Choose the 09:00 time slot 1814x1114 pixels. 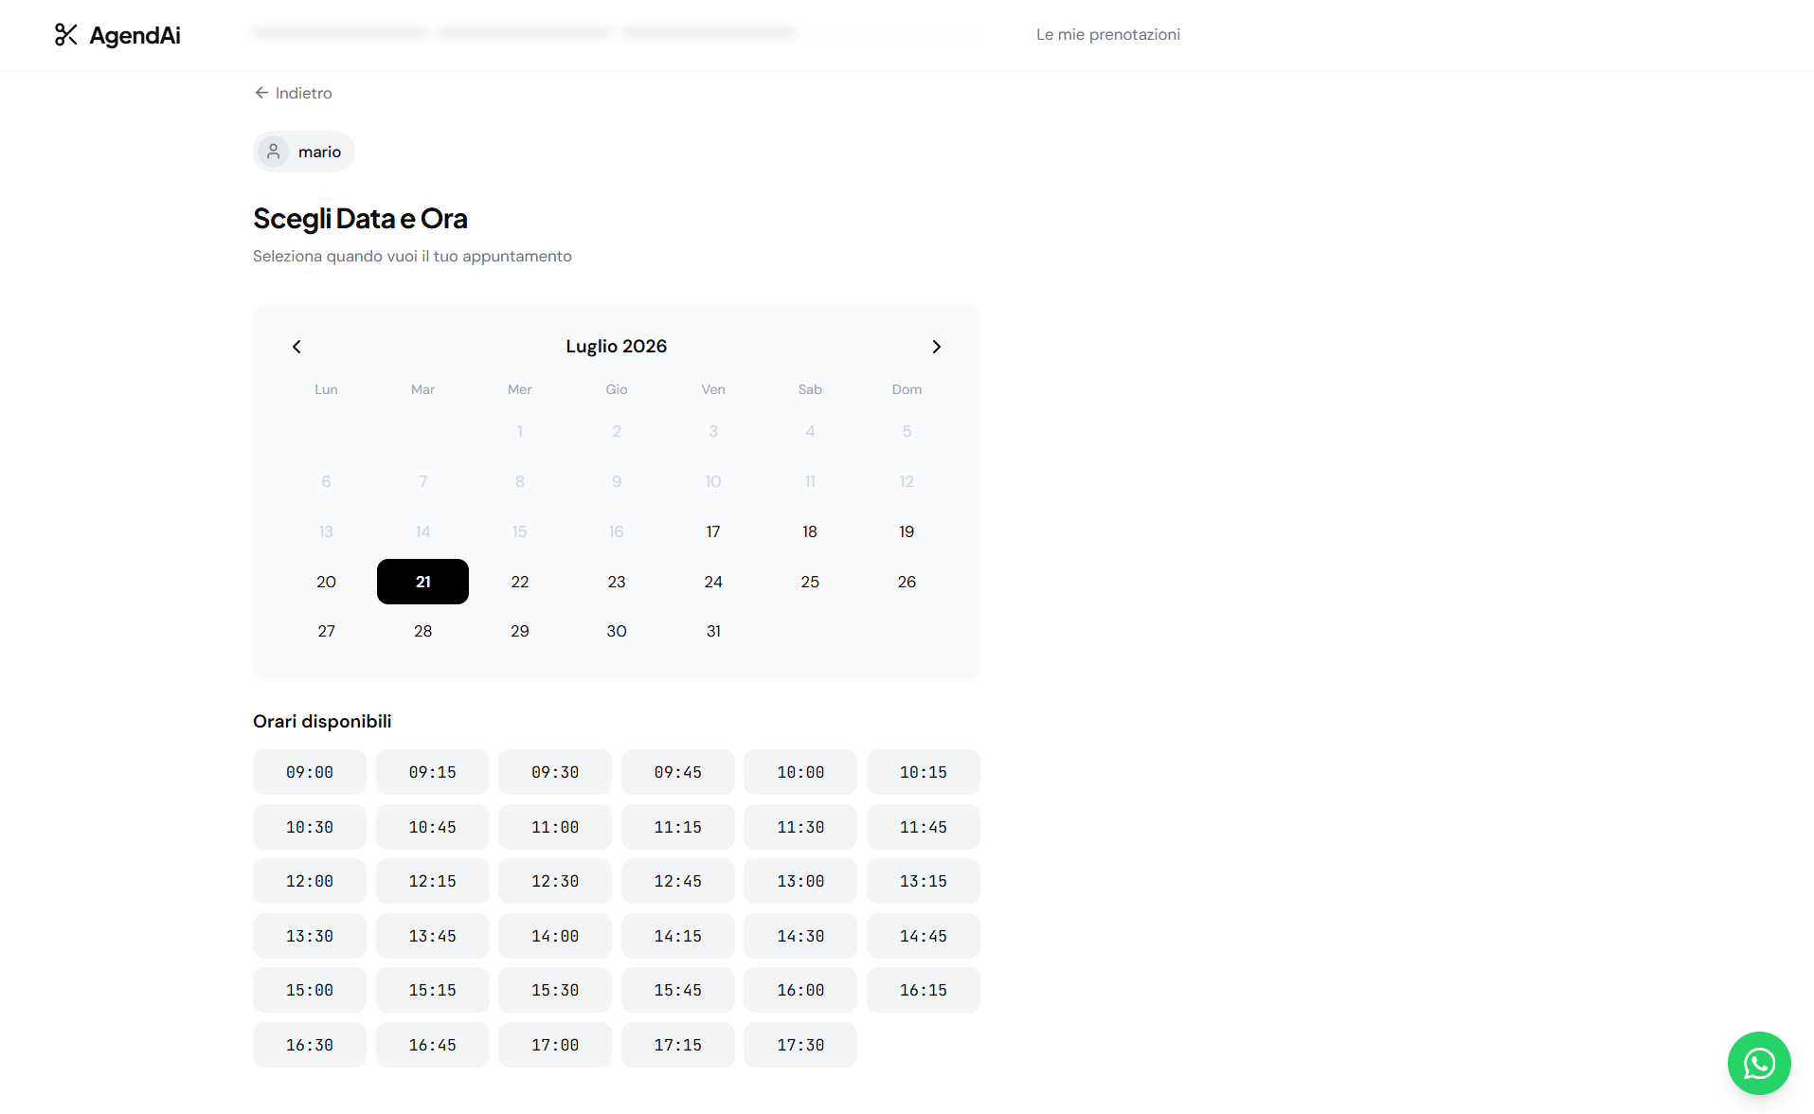(x=310, y=772)
